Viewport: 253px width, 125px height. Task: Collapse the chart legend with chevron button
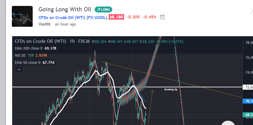click(19, 70)
